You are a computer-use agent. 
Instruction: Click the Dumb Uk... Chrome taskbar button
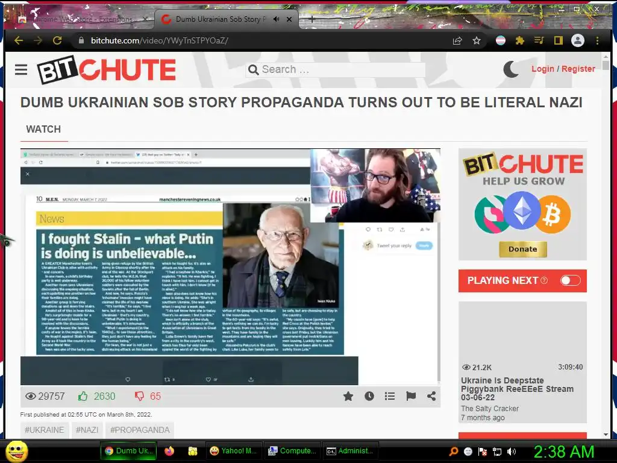coord(129,451)
